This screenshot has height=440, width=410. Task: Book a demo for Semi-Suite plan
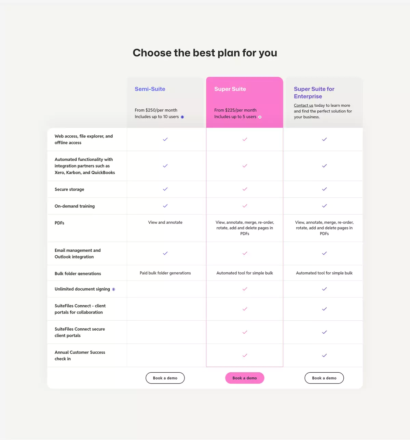[x=165, y=378]
